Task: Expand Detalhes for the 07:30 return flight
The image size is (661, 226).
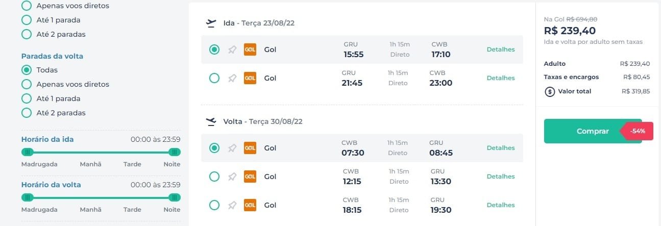Action: (501, 148)
